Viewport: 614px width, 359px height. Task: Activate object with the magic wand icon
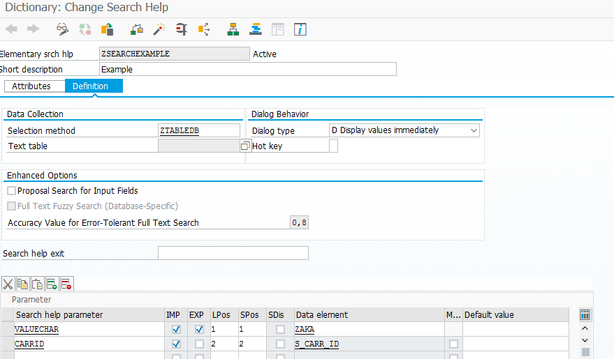pos(159,29)
